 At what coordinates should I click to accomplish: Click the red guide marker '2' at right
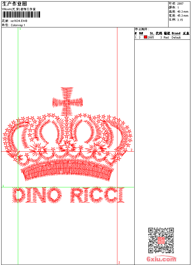(x=132, y=150)
